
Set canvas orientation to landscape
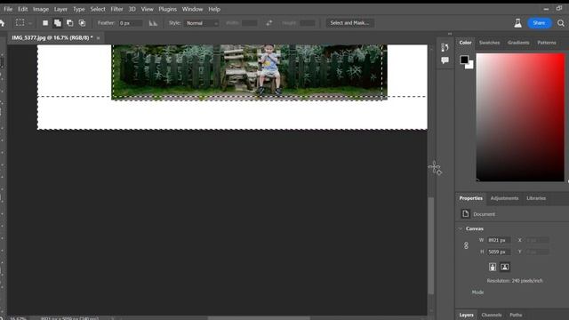click(505, 267)
